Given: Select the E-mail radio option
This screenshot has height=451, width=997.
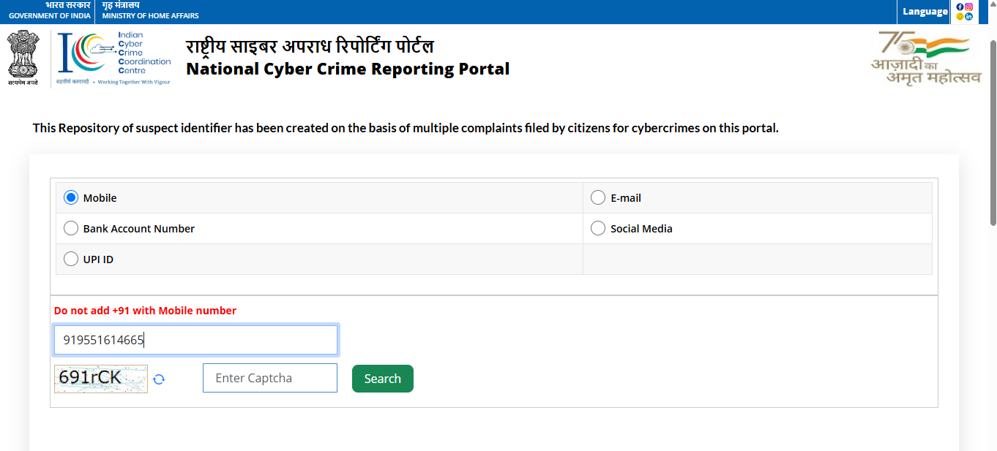Looking at the screenshot, I should pyautogui.click(x=598, y=198).
